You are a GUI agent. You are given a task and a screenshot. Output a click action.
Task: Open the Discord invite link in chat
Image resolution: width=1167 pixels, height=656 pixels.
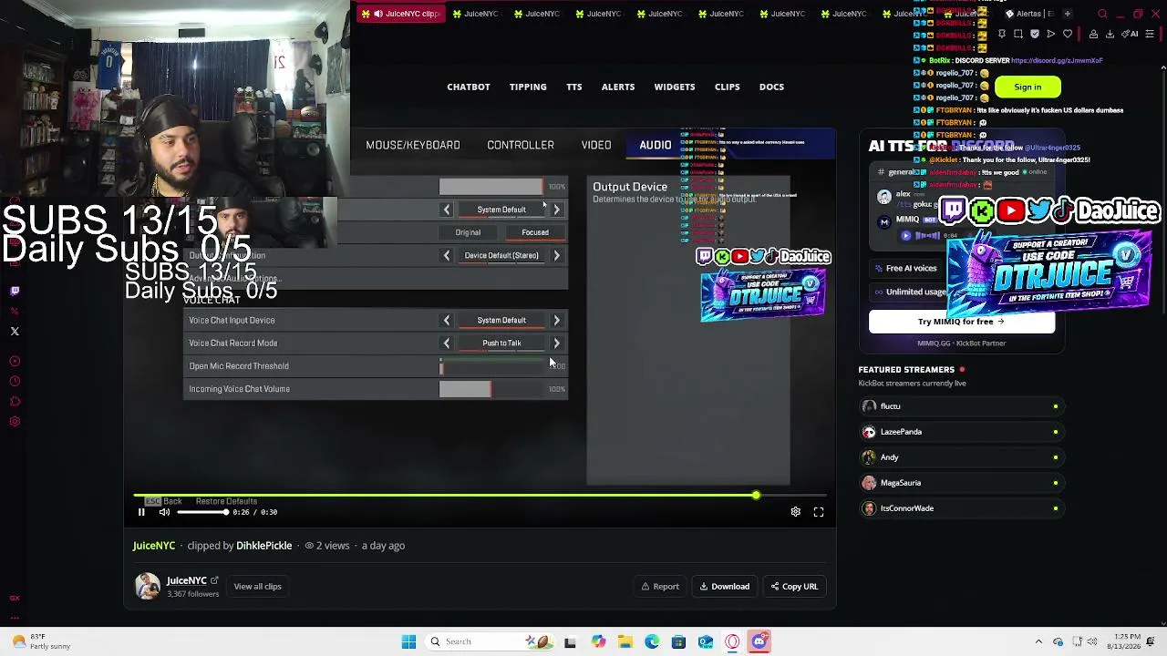[x=1057, y=61]
